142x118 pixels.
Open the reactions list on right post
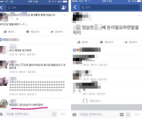87,50
